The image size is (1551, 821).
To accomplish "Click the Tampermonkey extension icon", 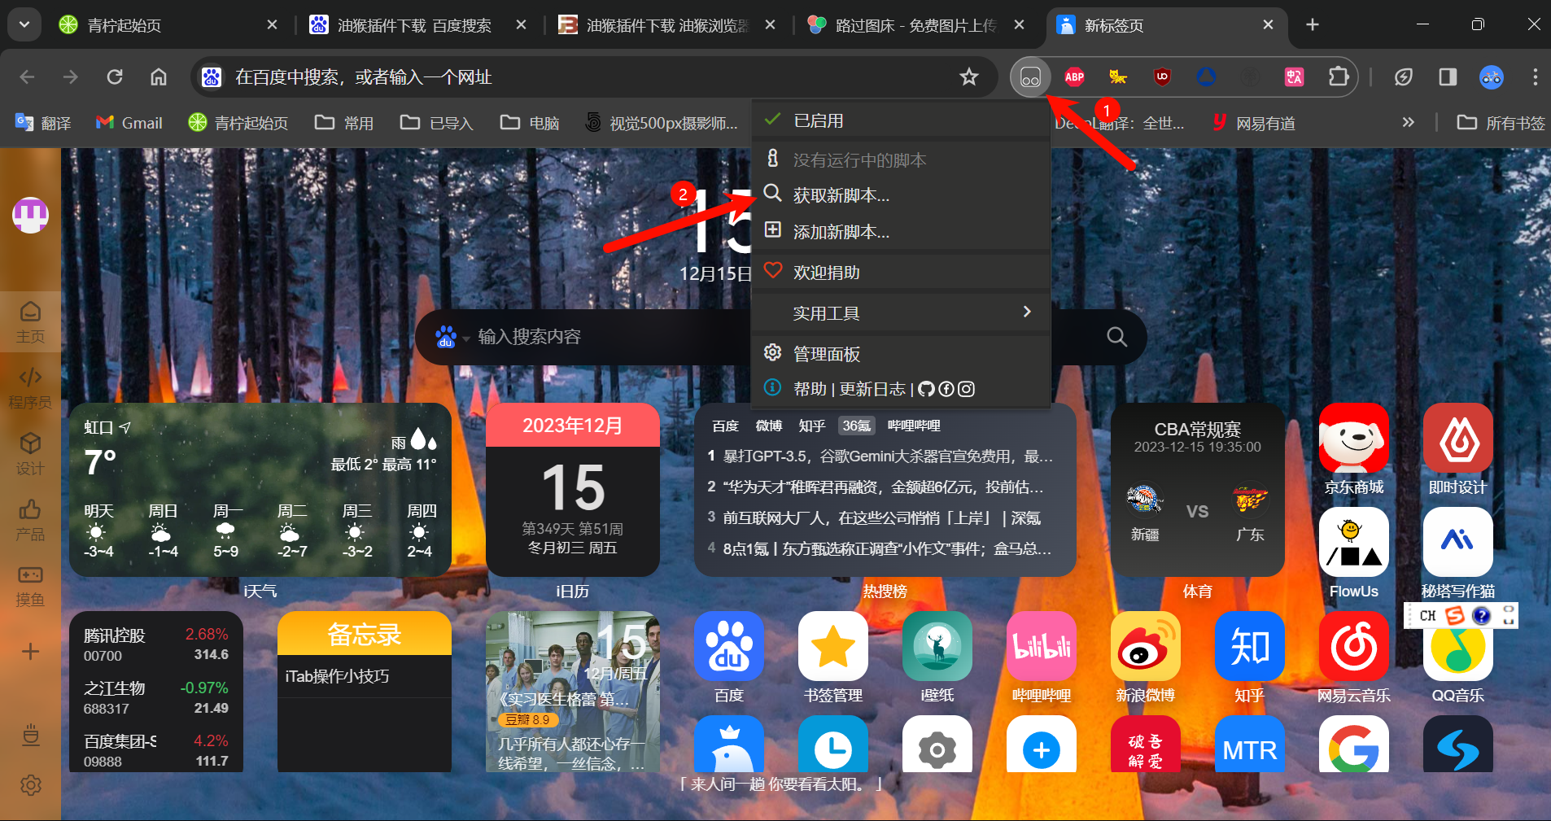I will pos(1029,77).
